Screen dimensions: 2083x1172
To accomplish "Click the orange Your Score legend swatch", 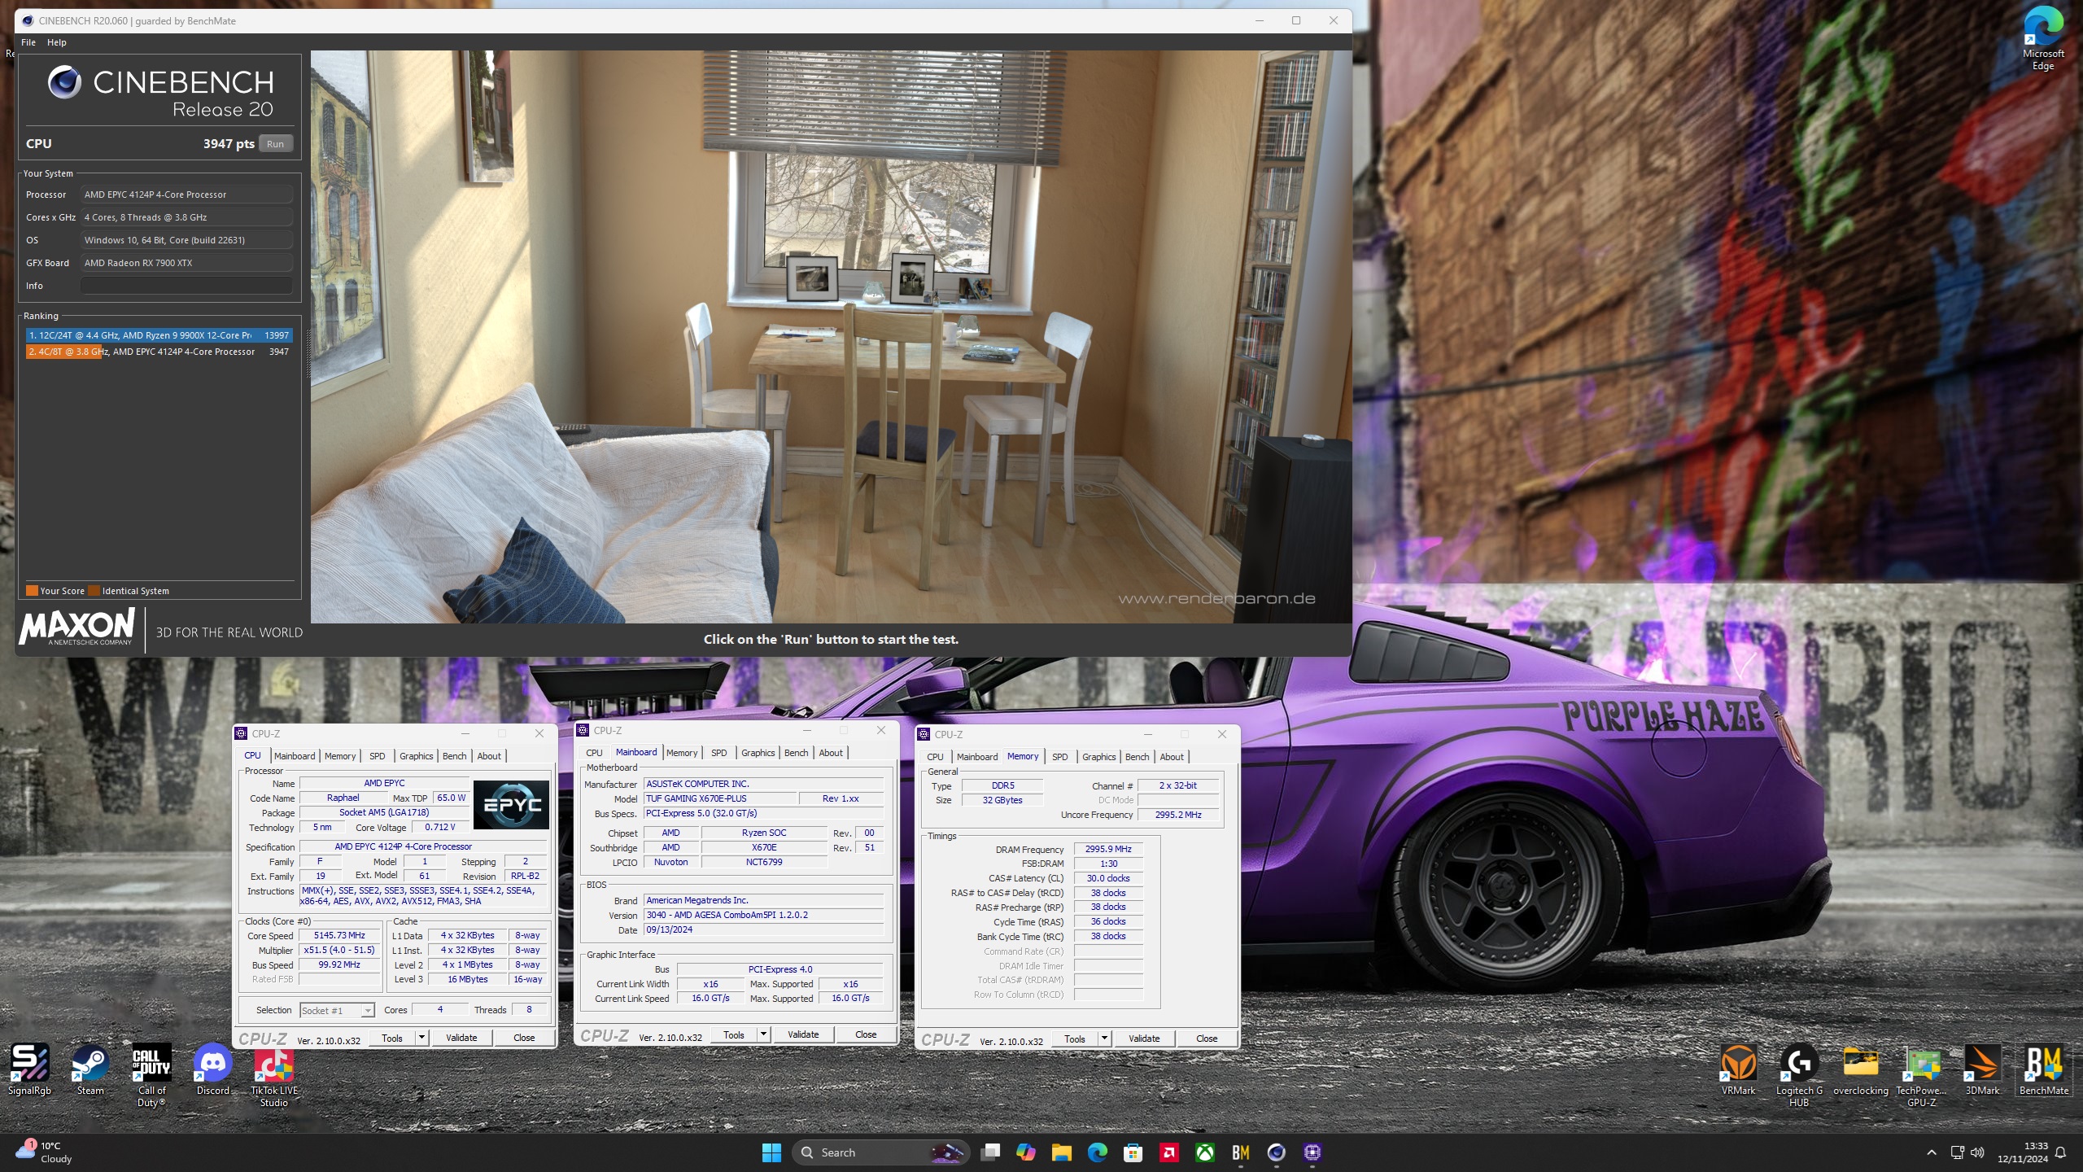I will tap(32, 591).
